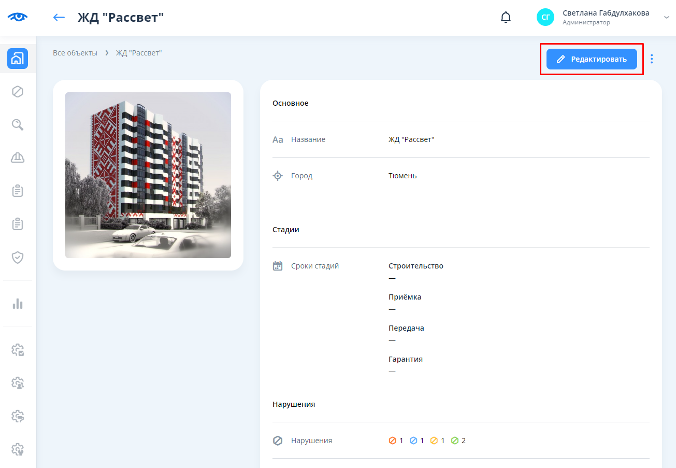676x468 pixels.
Task: Open the building photo thumbnail
Action: coord(148,175)
